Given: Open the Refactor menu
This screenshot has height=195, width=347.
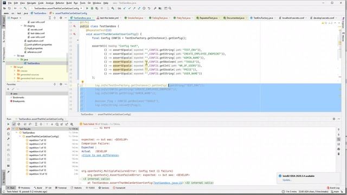Looking at the screenshot, I should (60, 3).
